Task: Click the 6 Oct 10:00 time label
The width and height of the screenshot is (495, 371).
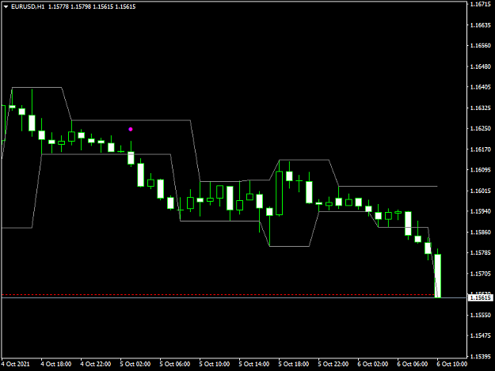Action: coord(452,364)
